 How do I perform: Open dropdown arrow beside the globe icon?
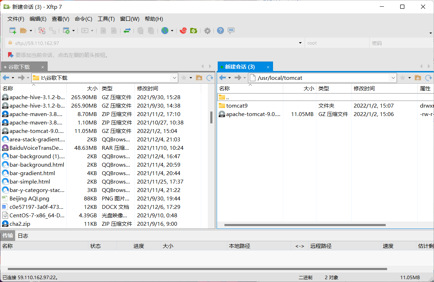(172, 31)
